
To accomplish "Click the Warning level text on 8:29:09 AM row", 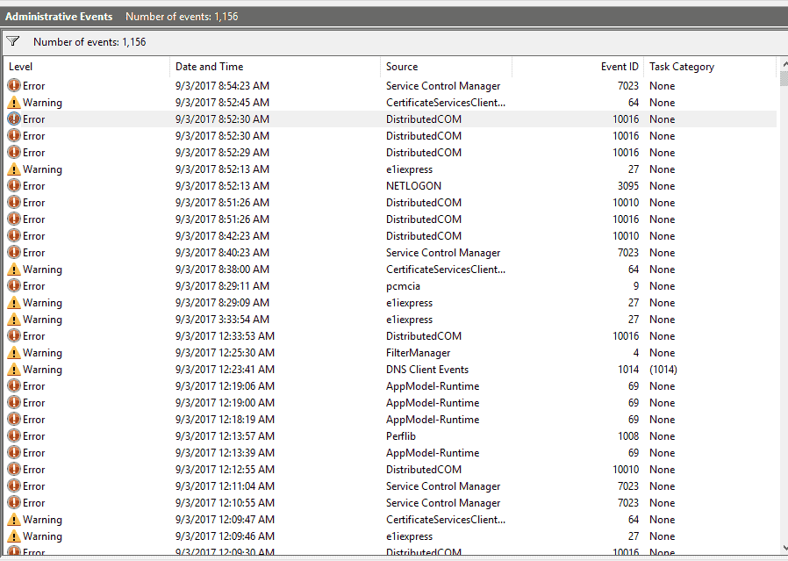I will point(42,303).
